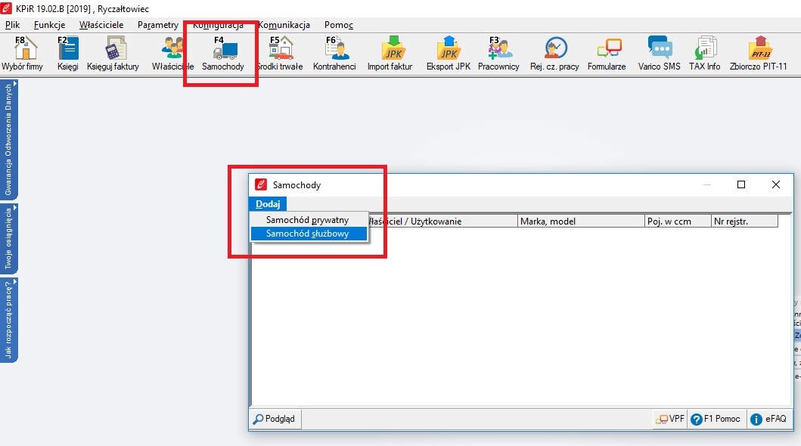
Task: Click the Formularze toolbar icon
Action: click(x=607, y=54)
